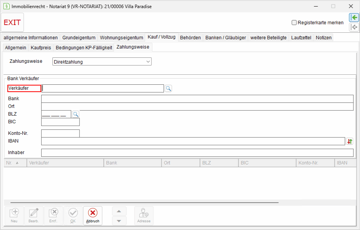This screenshot has height=230, width=360.
Task: Confirm with the OK checkmark button
Action: (73, 215)
